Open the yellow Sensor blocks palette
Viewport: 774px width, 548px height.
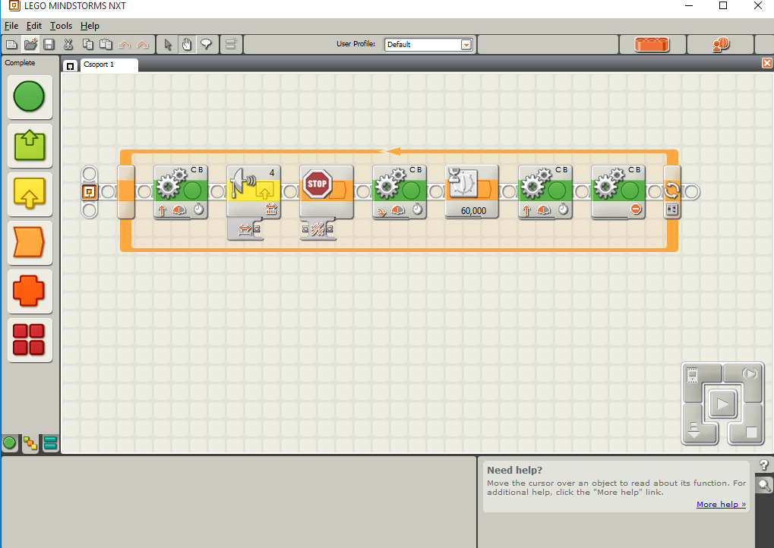[29, 194]
